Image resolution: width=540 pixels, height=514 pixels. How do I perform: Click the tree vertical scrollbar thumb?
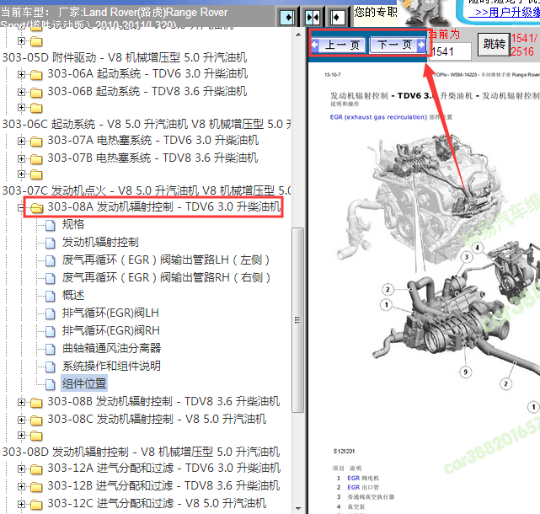[x=298, y=320]
